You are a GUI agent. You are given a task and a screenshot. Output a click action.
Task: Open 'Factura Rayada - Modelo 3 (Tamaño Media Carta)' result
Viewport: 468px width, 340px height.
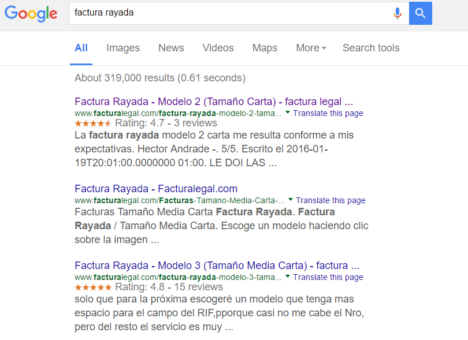217,266
